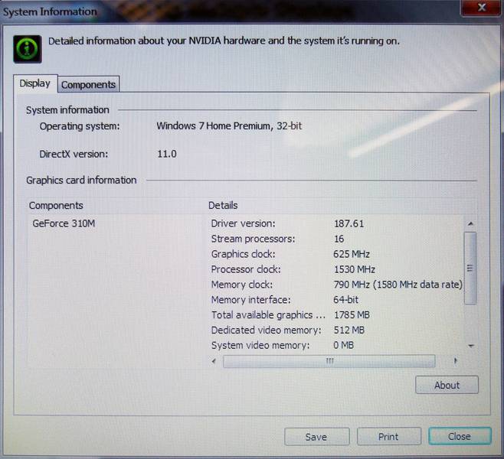Click DirectX version value 11.0
504x459 pixels.
[167, 154]
